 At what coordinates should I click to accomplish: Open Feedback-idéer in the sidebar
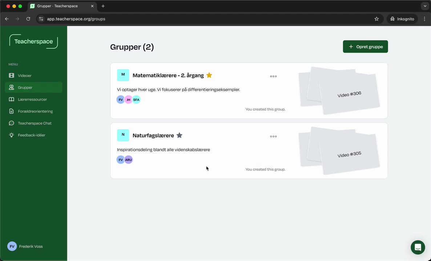(x=33, y=135)
